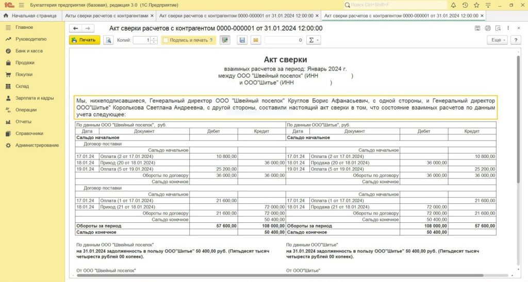Screen dimensions: 528x282
Task: Send by email envelope icon
Action: [x=256, y=40]
